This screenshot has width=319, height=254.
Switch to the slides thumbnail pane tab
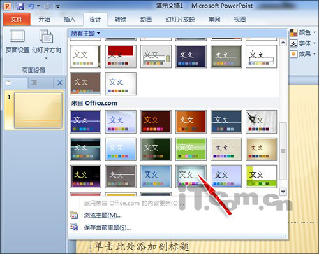click(x=9, y=83)
